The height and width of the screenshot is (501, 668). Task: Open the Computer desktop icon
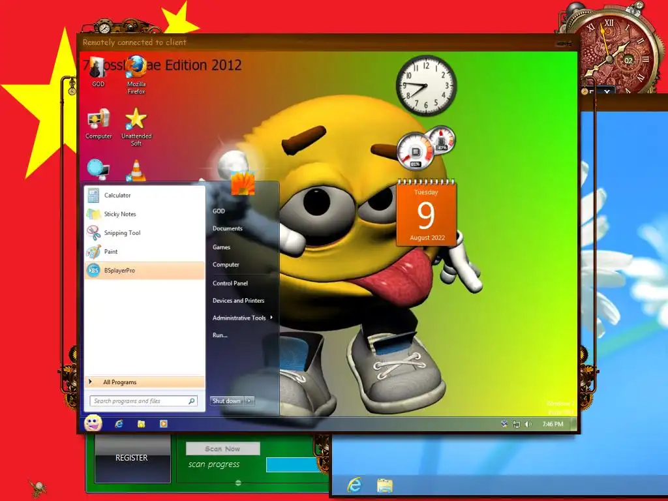(x=99, y=124)
